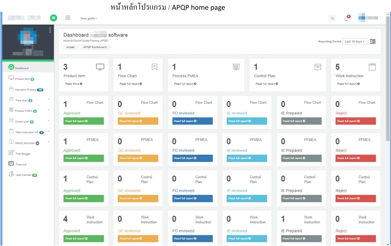
Task: Open the Last 10 days reporting period dropdown
Action: pos(354,41)
